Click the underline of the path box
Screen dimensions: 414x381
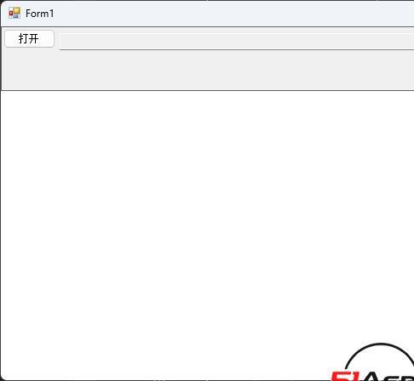(237, 49)
